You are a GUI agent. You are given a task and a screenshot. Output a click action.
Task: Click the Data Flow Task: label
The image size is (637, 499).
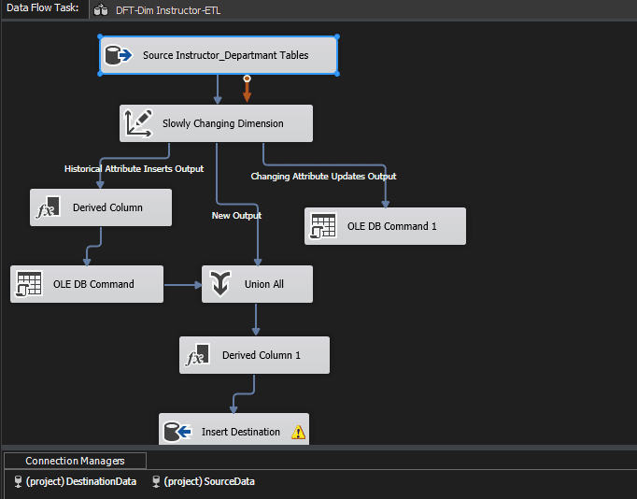tap(43, 7)
